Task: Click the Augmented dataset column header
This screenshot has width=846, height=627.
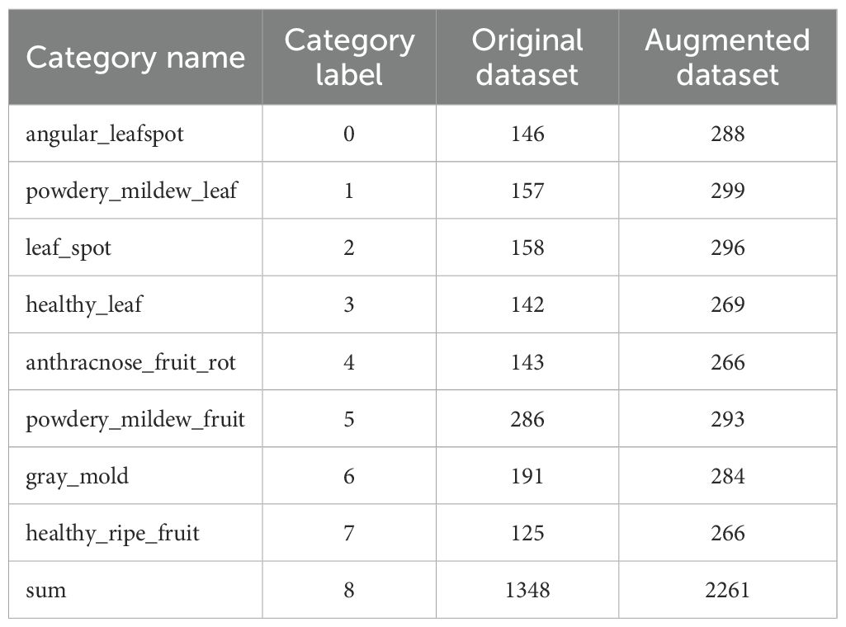Action: 727,58
